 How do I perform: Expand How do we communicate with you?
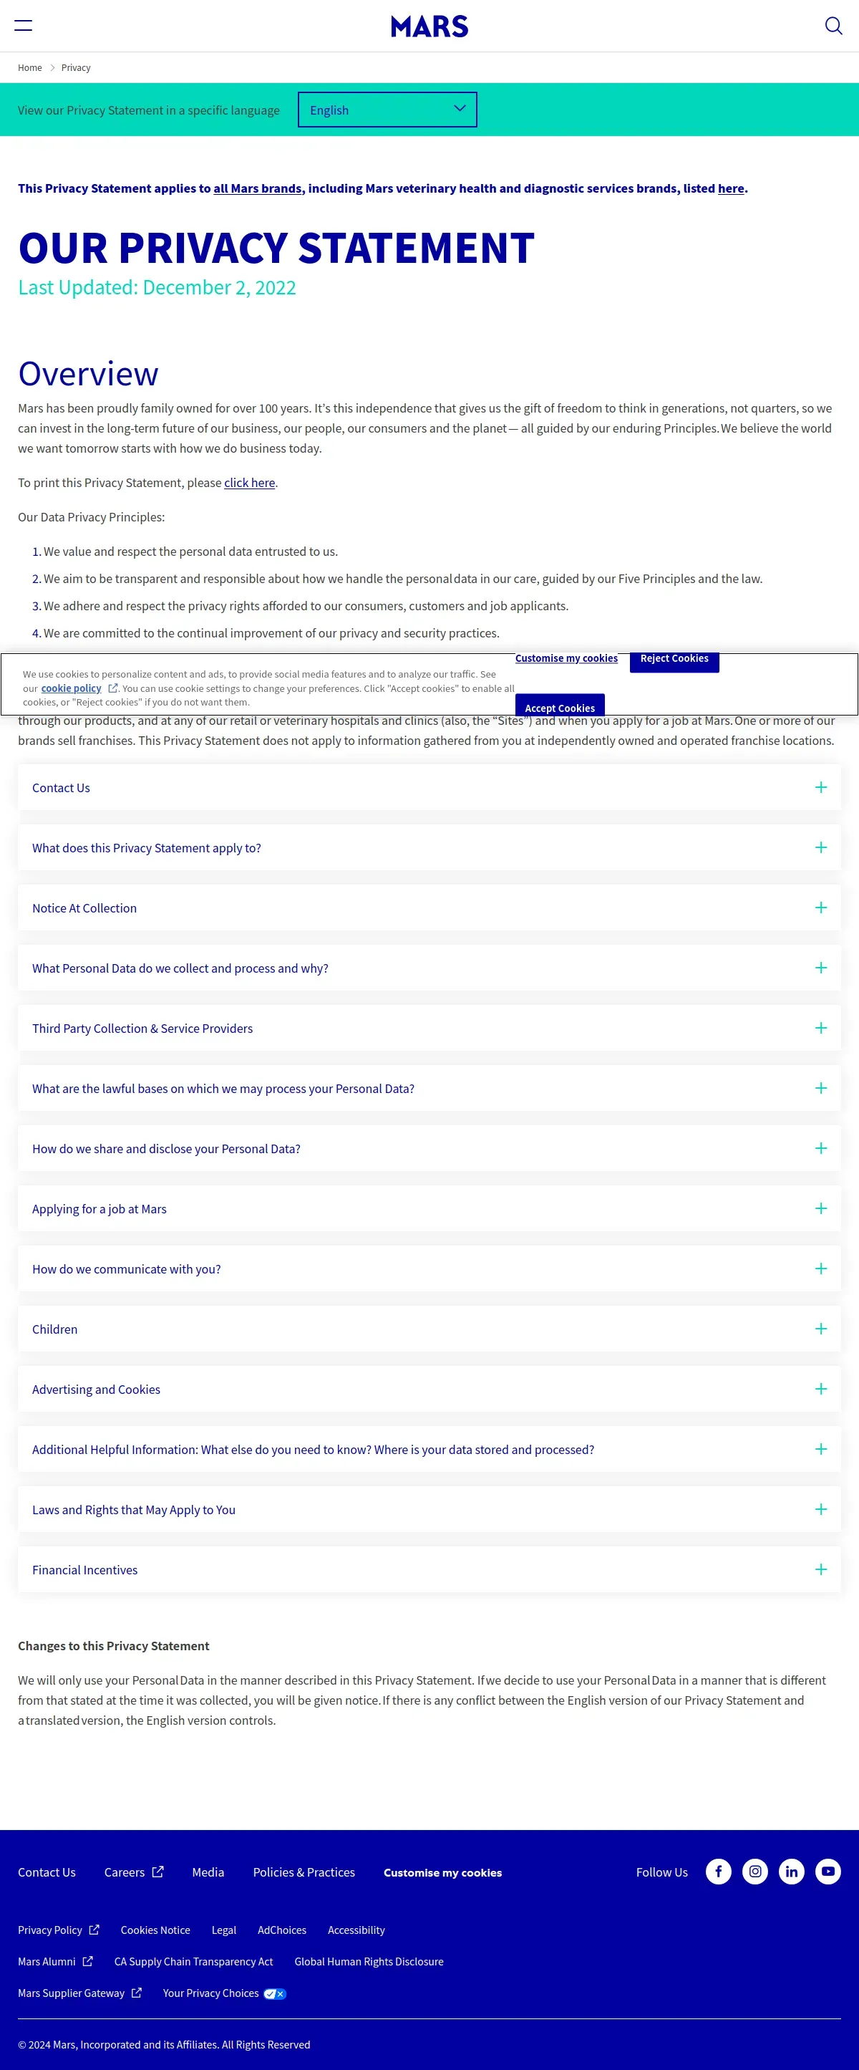coord(429,1269)
